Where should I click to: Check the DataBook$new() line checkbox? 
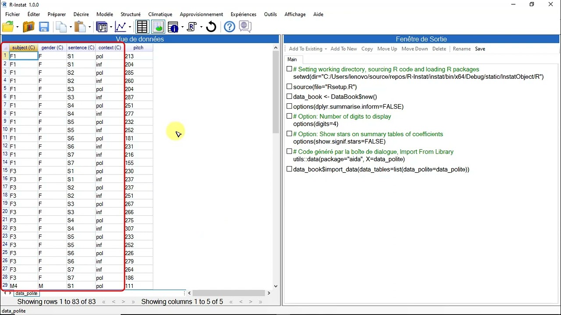(289, 96)
